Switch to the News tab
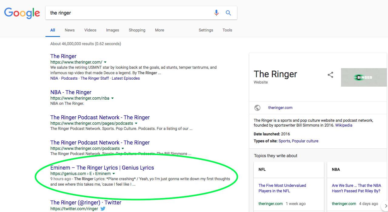 (69, 30)
